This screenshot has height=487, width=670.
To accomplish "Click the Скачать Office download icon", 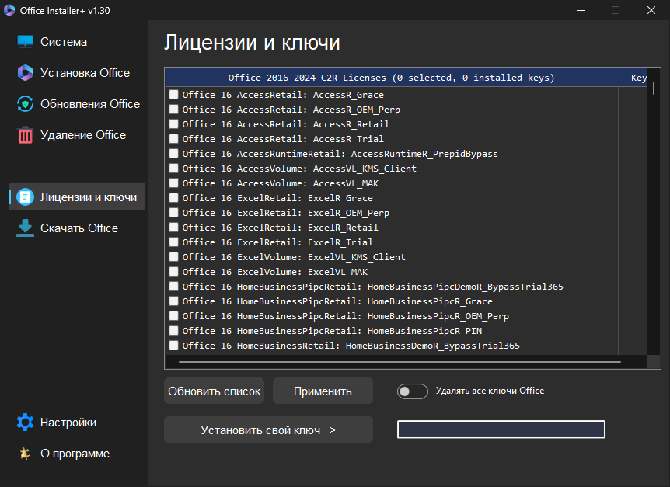I will point(26,228).
